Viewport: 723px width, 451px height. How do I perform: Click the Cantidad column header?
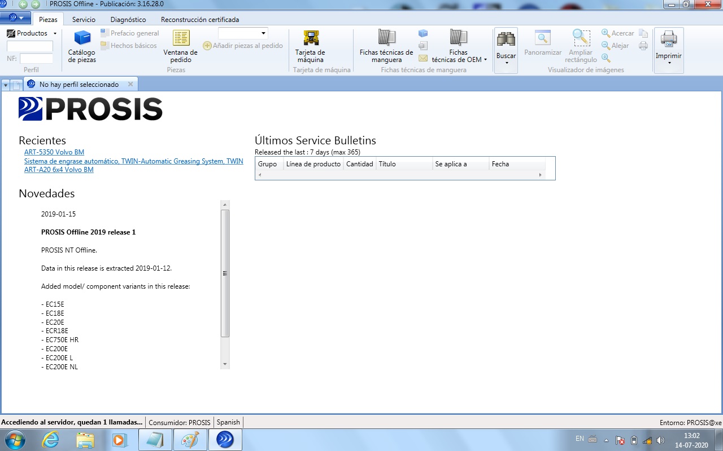click(360, 164)
